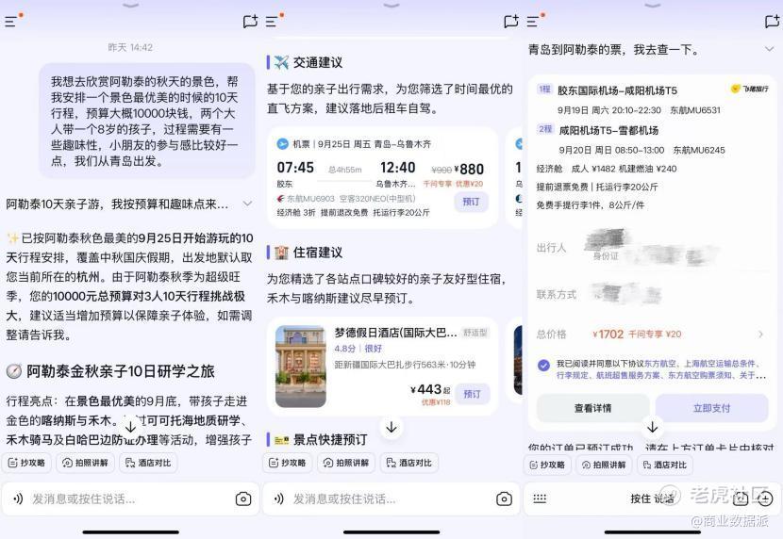
Task: Tap the voice input icon in the middle screen's message bar
Action: pos(278,498)
